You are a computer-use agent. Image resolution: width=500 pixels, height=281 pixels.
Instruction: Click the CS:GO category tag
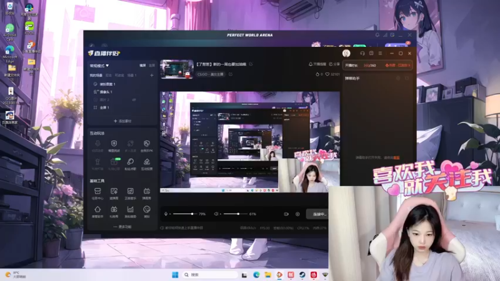click(211, 74)
